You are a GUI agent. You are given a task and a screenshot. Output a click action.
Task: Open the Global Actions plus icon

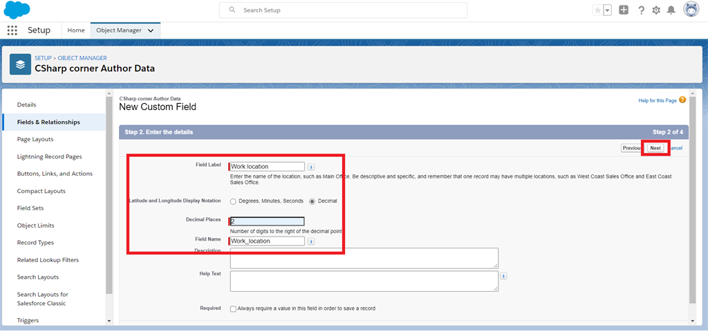click(x=624, y=10)
